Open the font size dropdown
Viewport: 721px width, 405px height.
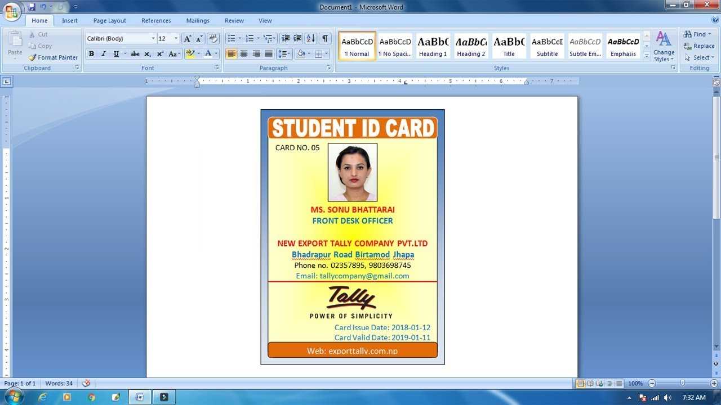click(x=176, y=38)
